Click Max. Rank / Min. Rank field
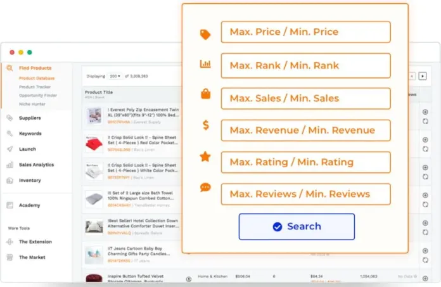 [x=305, y=66]
